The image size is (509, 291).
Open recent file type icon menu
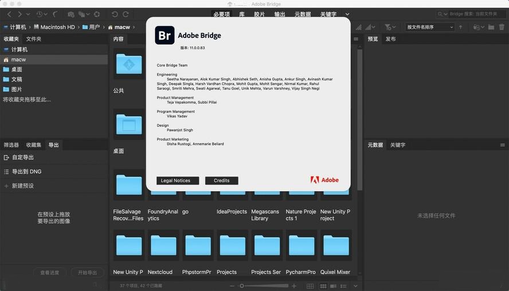pos(479,27)
